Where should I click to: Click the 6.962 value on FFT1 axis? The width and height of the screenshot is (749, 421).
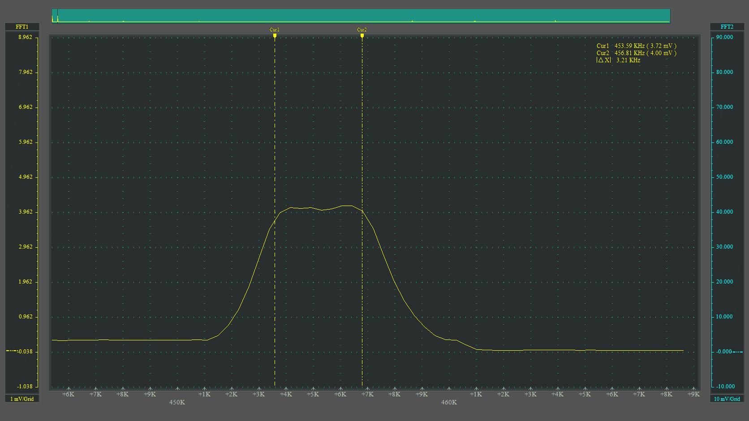click(x=25, y=107)
